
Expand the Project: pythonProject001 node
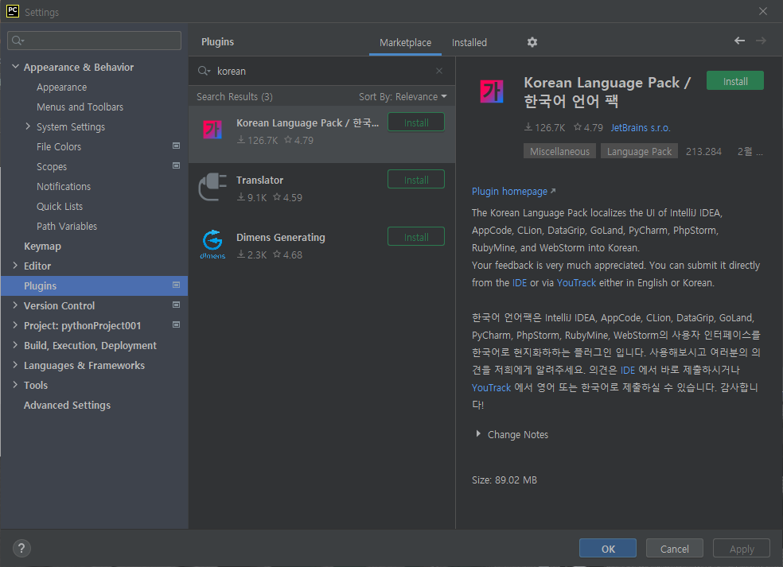pos(15,325)
